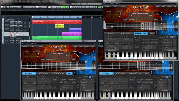Switch to Quad tab in bottom-left RealEight window
This screenshot has width=179, height=101.
58,73
